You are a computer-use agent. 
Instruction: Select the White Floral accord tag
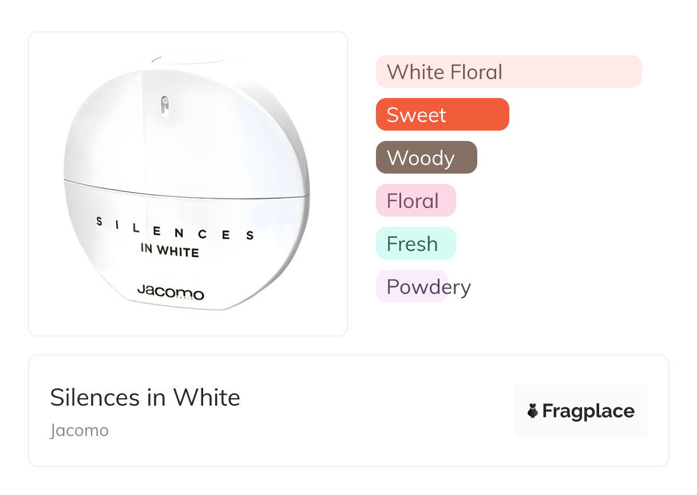pos(508,72)
